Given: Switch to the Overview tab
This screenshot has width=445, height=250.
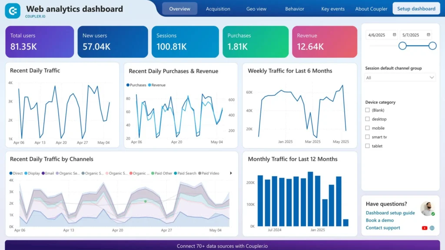Looking at the screenshot, I should (179, 9).
